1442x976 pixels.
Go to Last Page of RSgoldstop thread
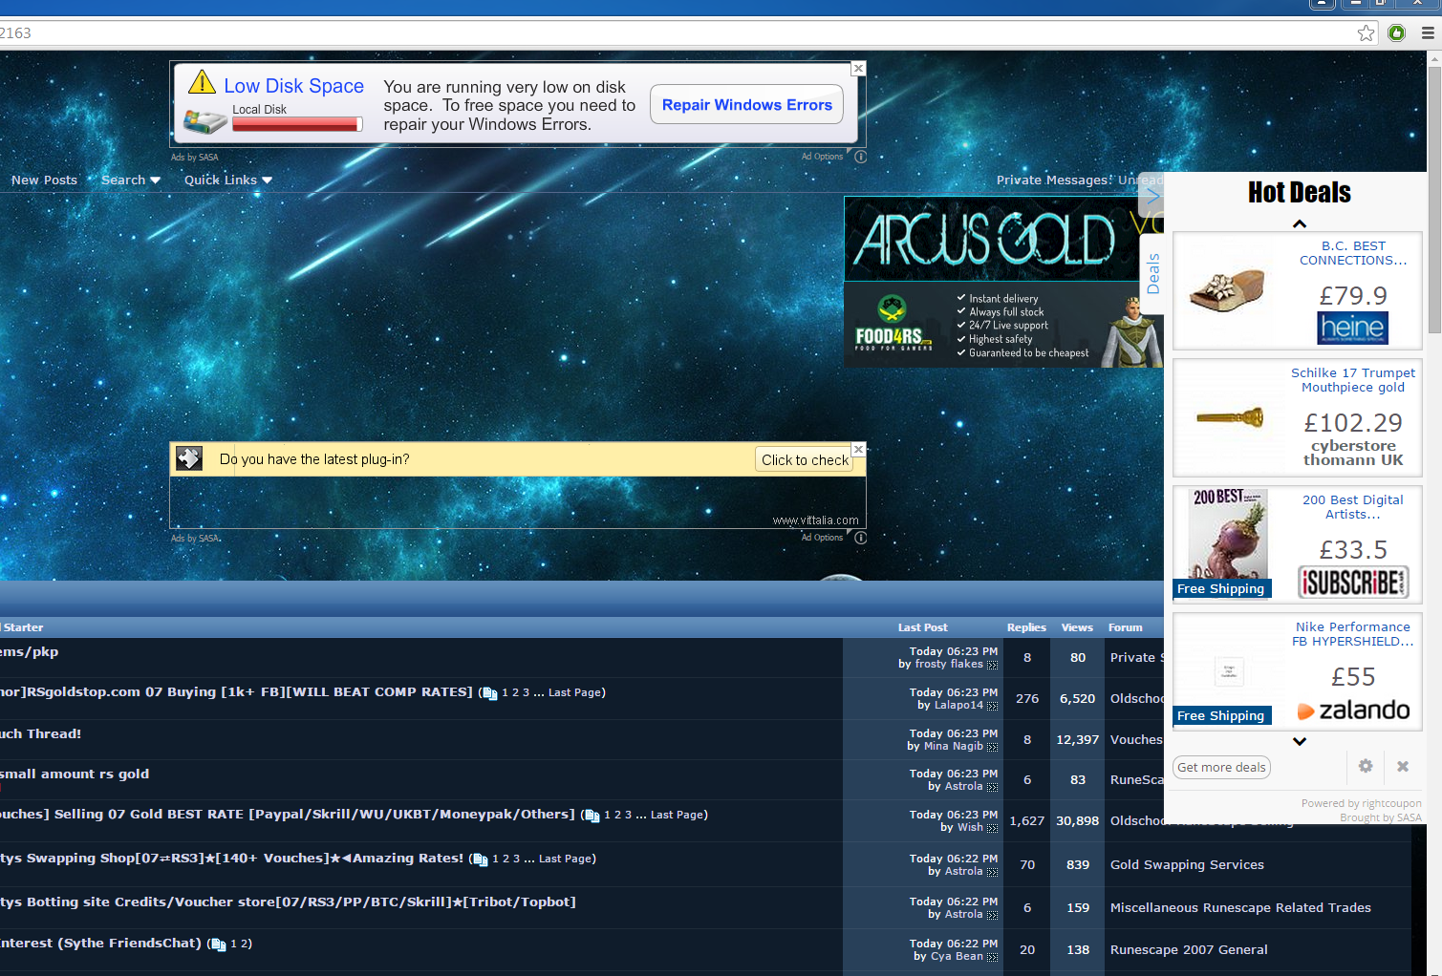click(574, 693)
